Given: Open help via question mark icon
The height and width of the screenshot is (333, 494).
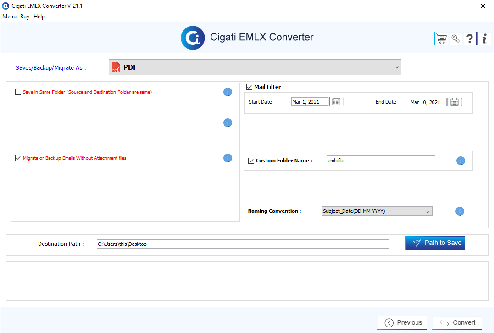Looking at the screenshot, I should [x=470, y=39].
